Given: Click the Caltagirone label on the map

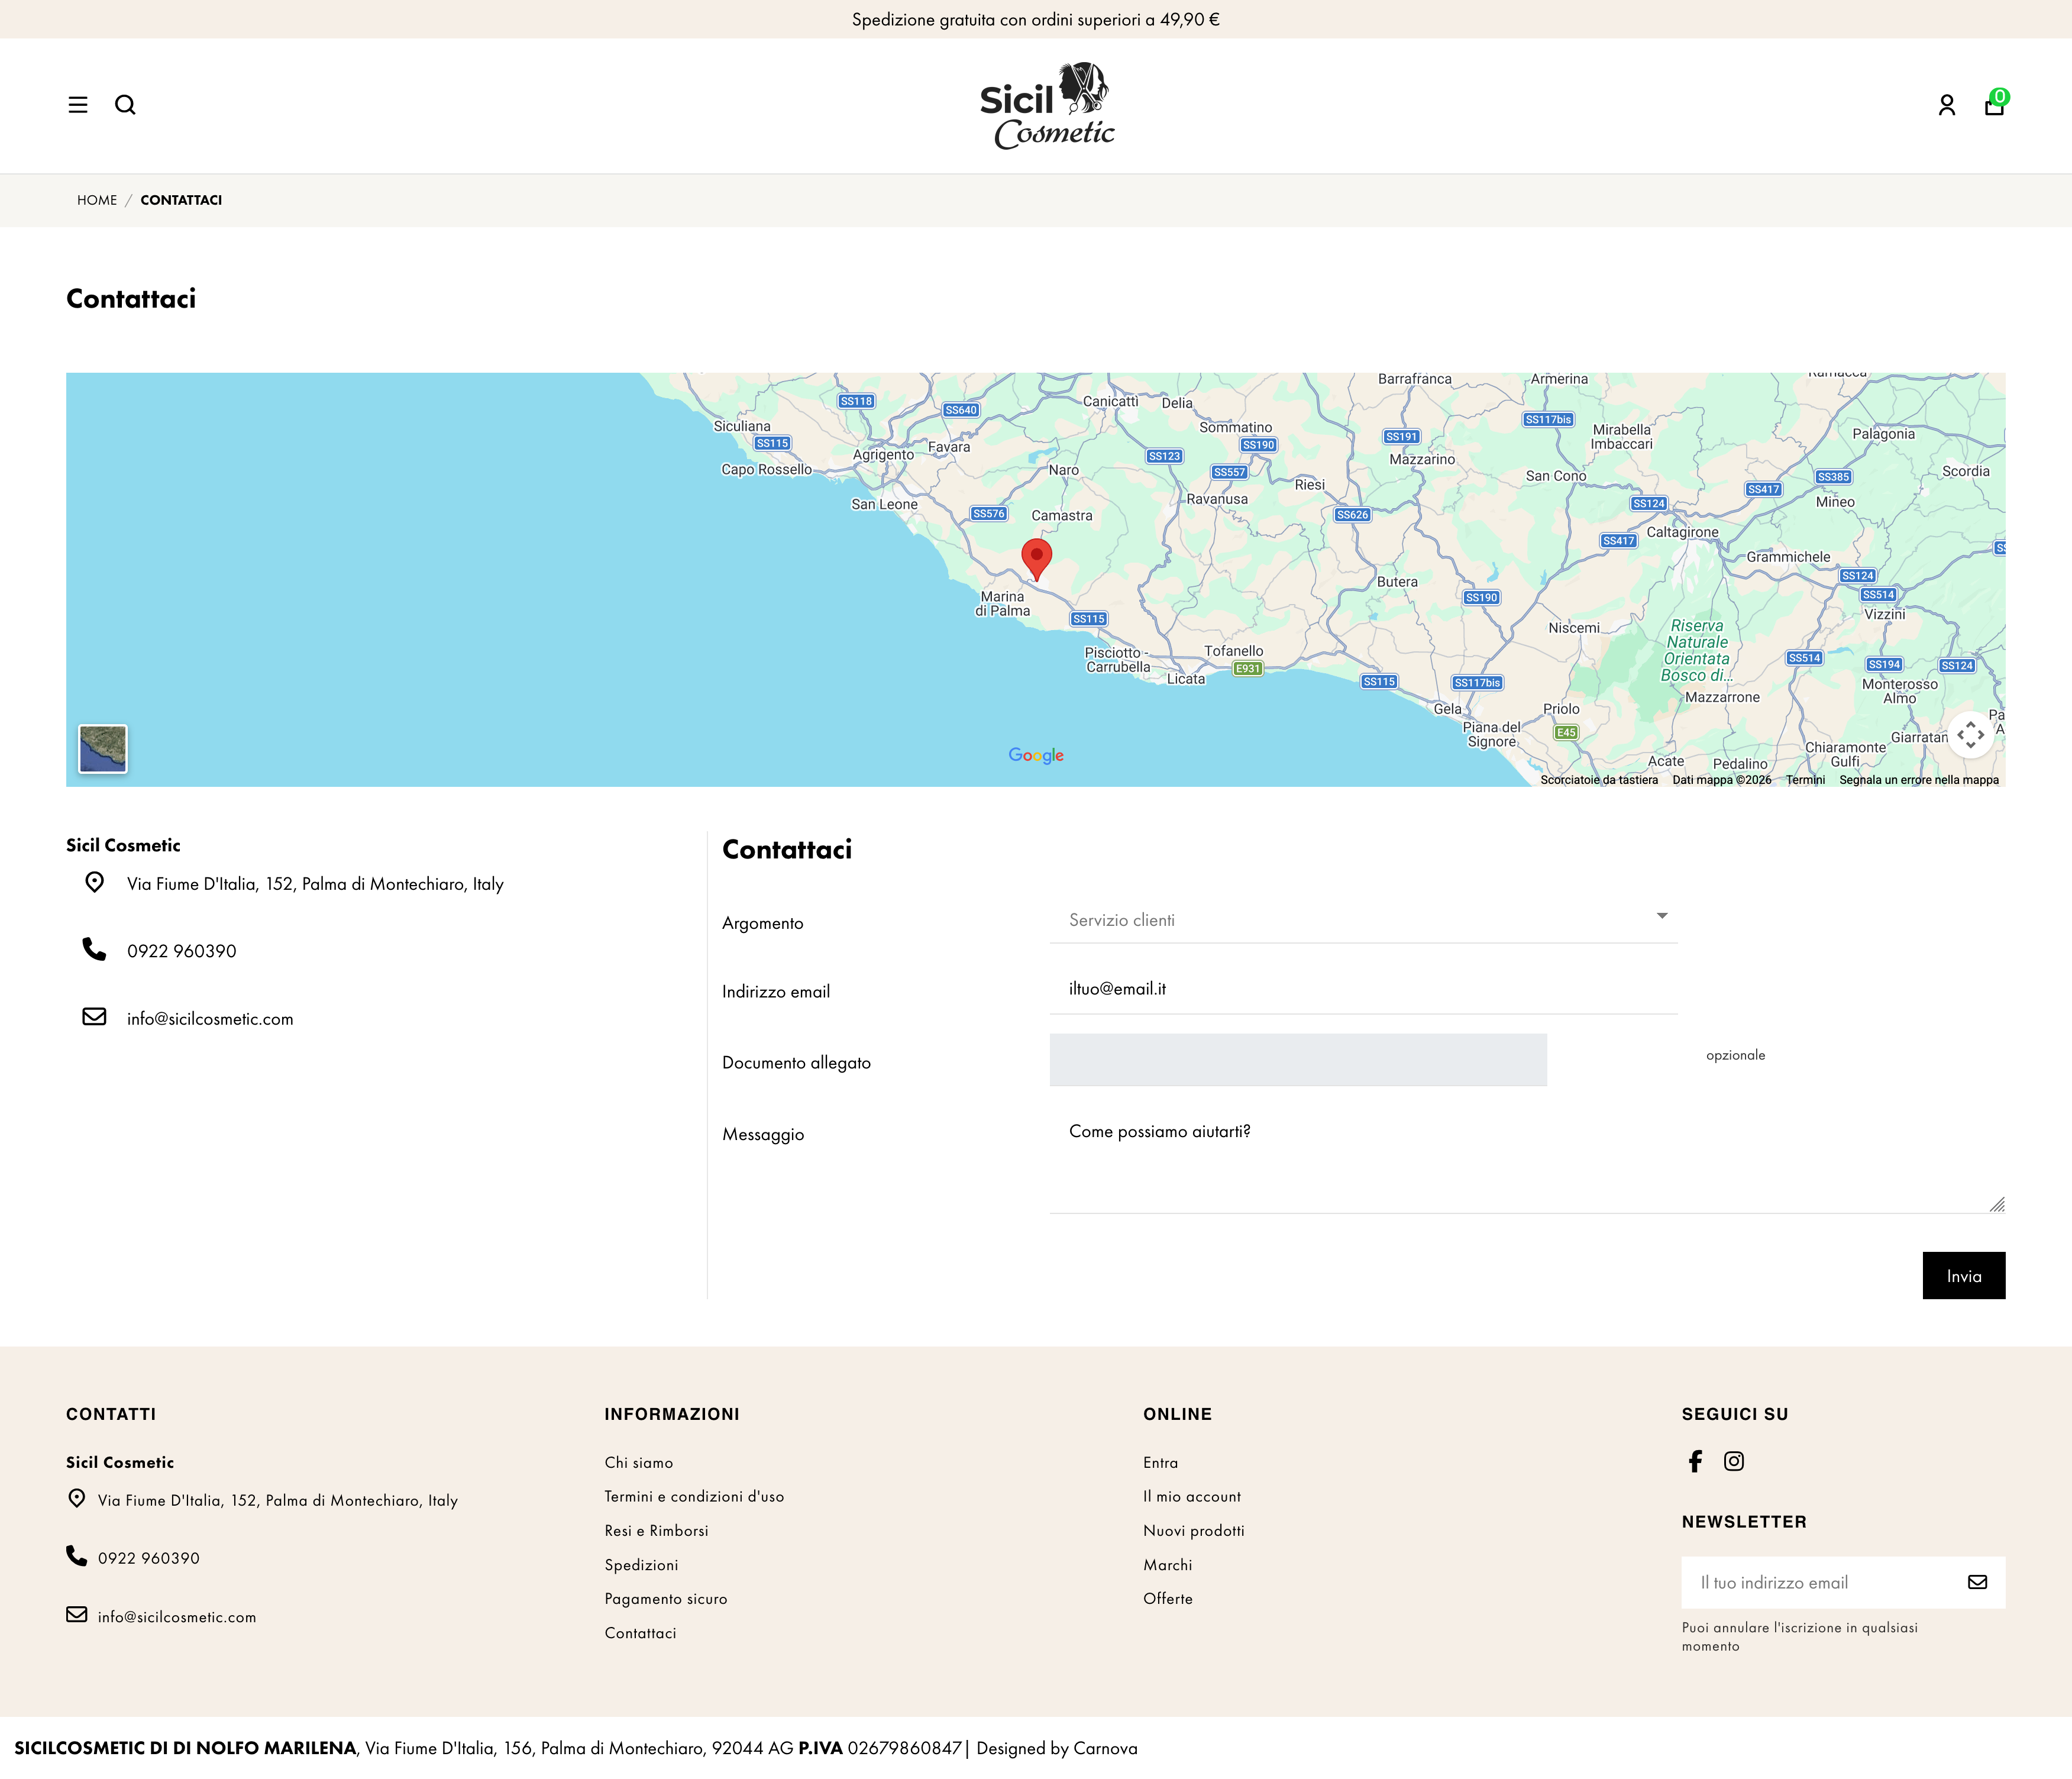Looking at the screenshot, I should pos(1682,532).
